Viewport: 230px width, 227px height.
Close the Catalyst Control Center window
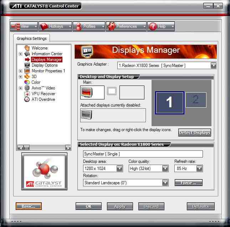[x=218, y=6]
